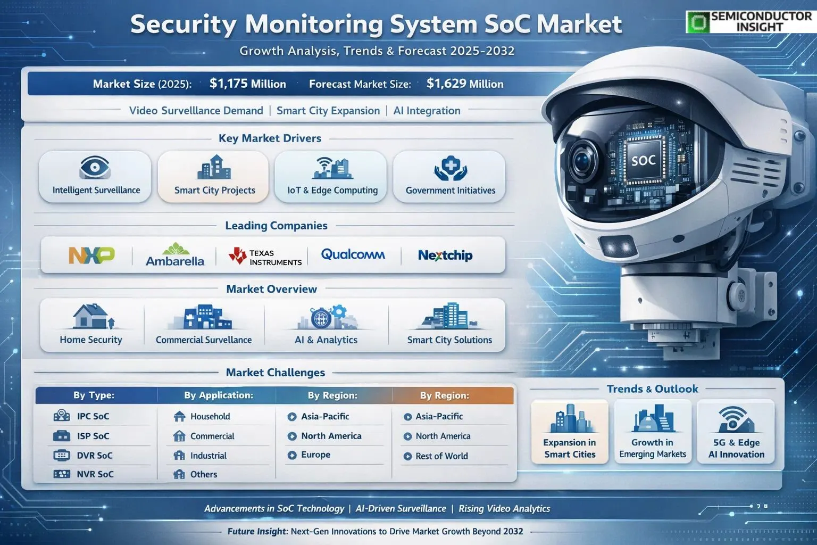The image size is (817, 545).
Task: Click Advancements in SoC Technology footer text
Action: 274,509
